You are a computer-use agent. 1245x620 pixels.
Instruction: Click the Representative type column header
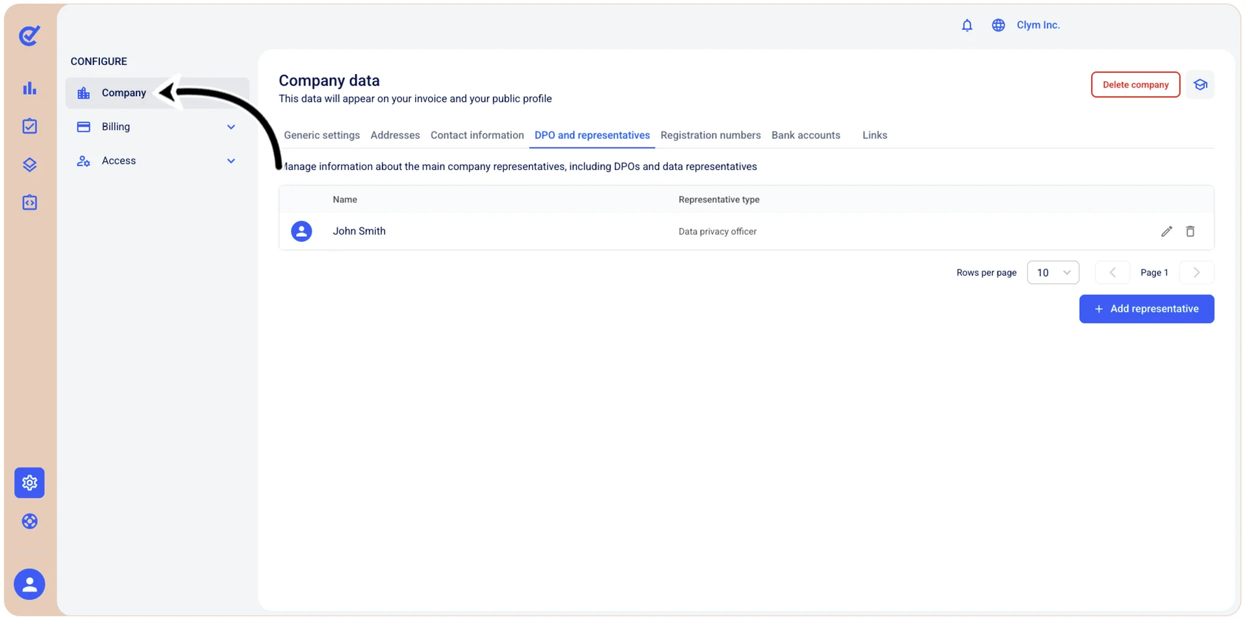coord(719,199)
